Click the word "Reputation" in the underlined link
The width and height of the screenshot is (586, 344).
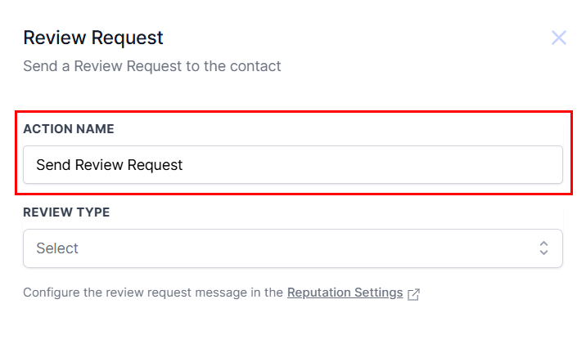[319, 293]
